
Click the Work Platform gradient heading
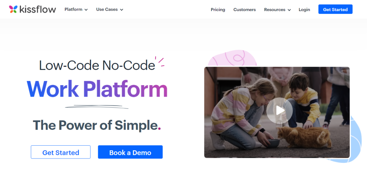[x=97, y=89]
